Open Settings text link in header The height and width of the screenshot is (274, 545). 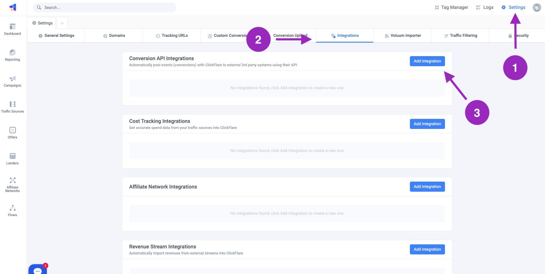tap(517, 7)
